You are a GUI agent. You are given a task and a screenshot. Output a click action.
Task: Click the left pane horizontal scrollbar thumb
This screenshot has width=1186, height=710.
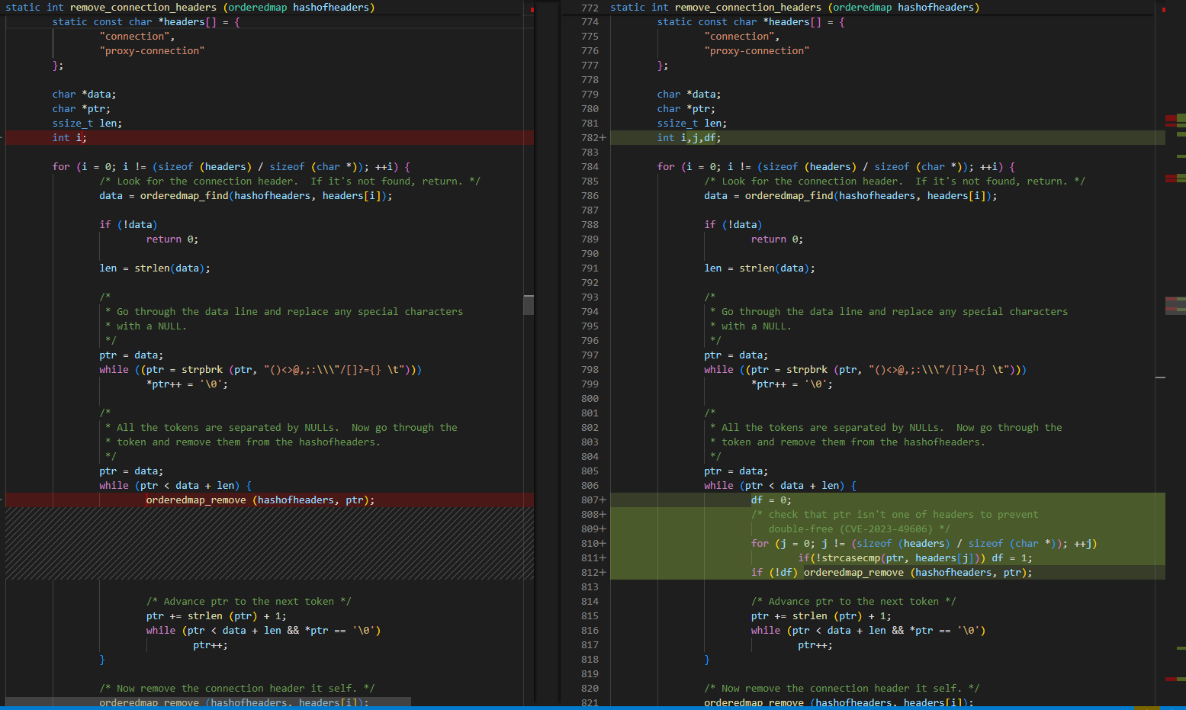point(207,702)
